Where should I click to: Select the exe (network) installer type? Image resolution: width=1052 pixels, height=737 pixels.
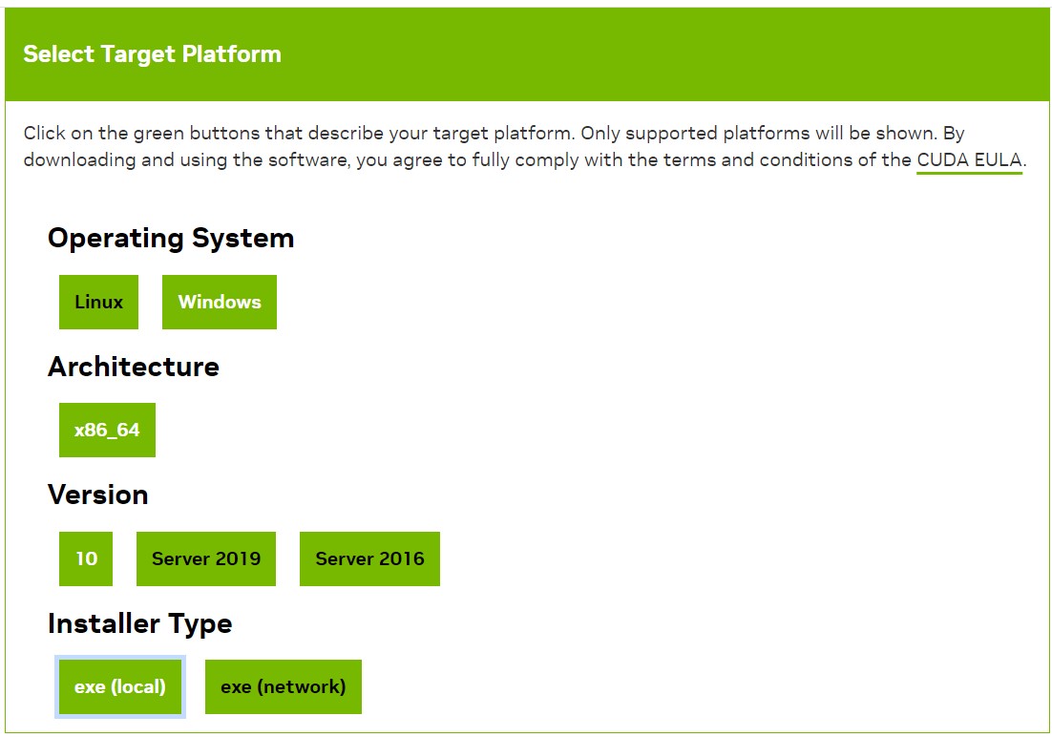(x=283, y=686)
